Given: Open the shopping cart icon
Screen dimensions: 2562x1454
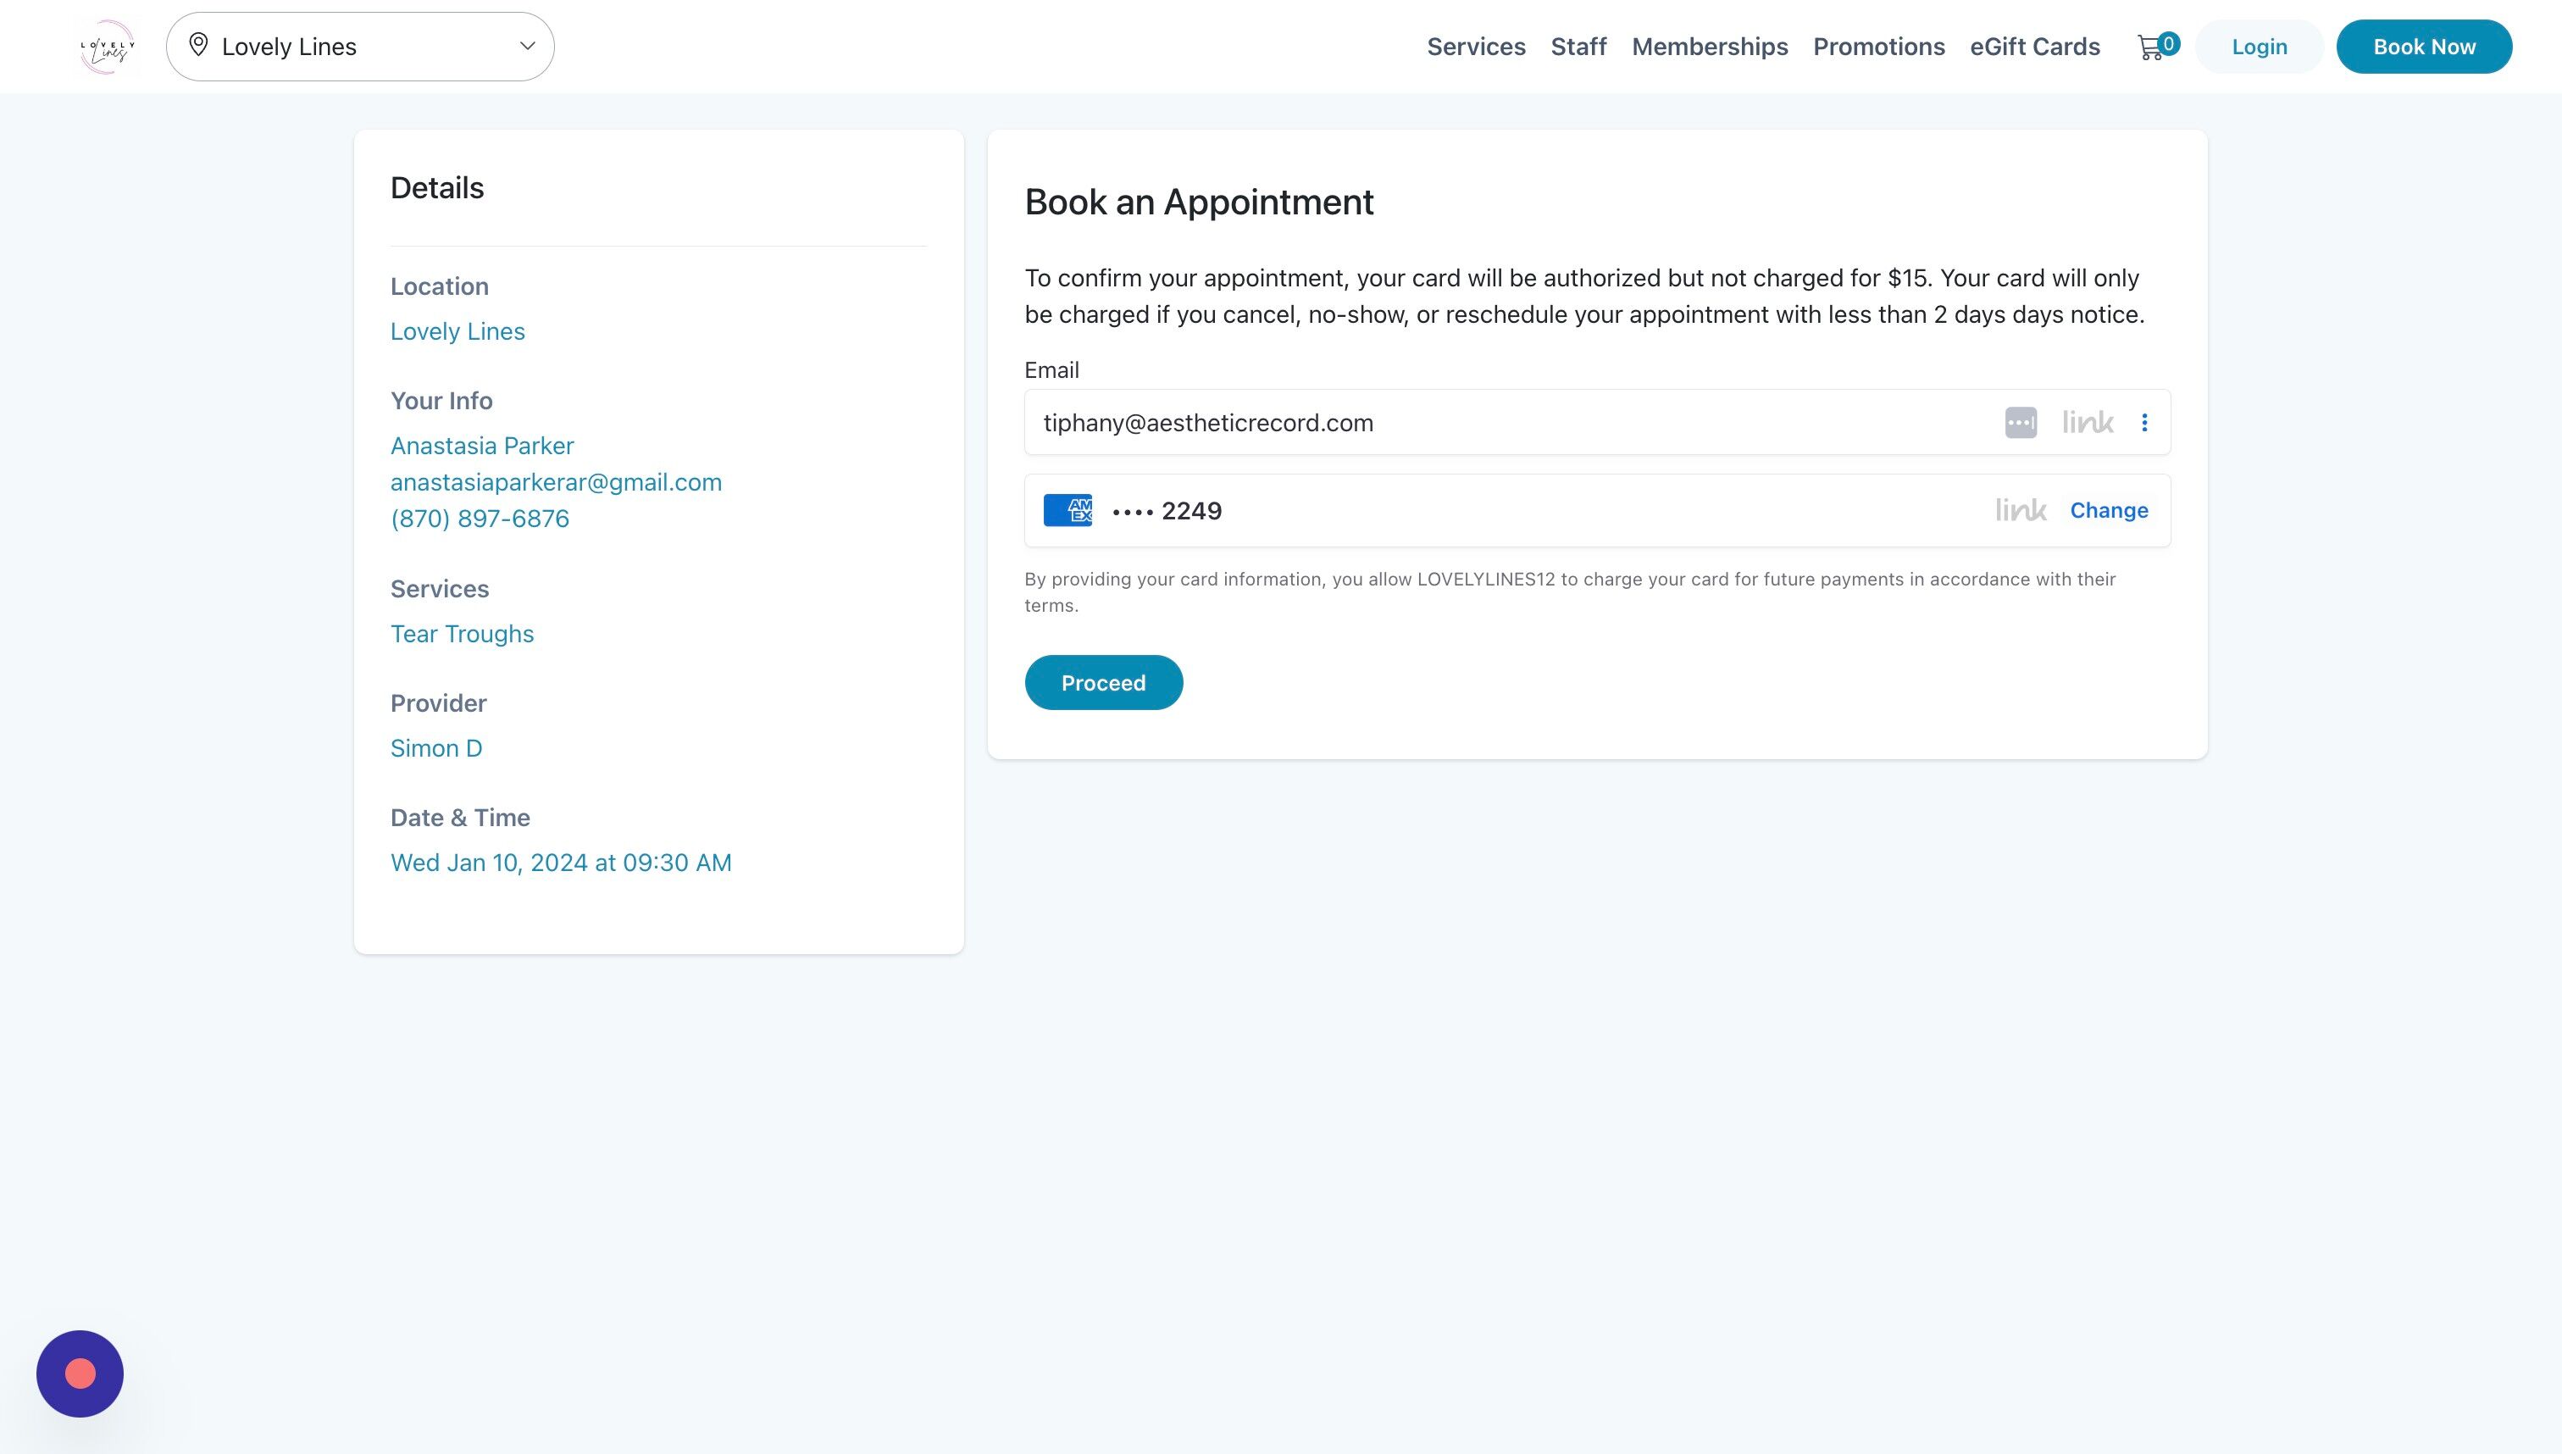Looking at the screenshot, I should pyautogui.click(x=2150, y=47).
